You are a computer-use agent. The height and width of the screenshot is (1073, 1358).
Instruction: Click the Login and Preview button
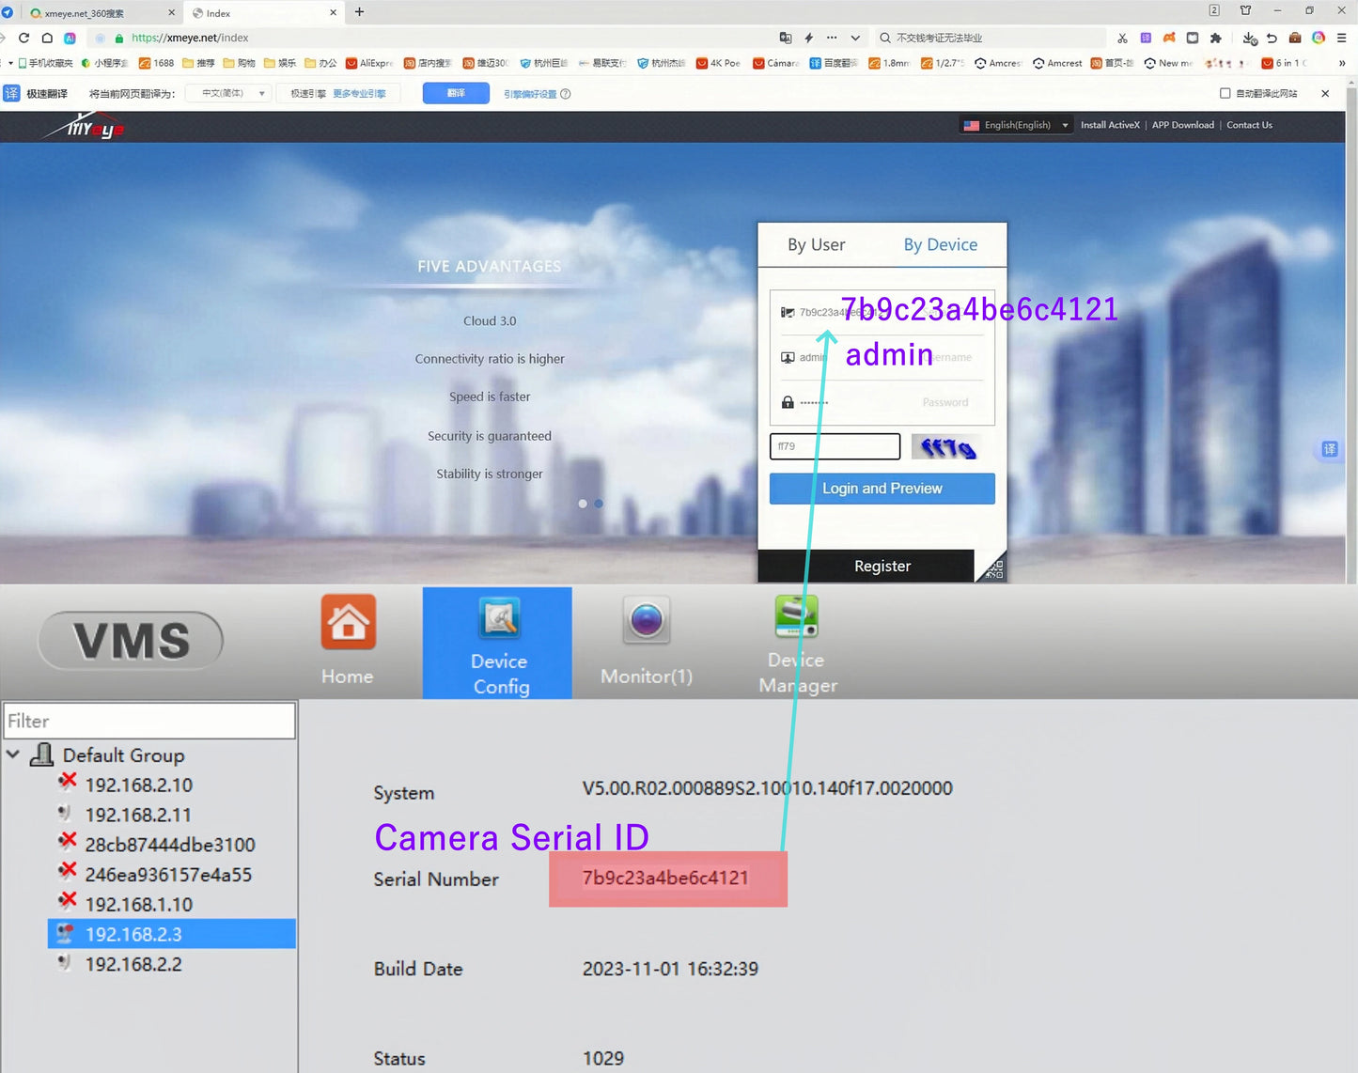(x=882, y=489)
